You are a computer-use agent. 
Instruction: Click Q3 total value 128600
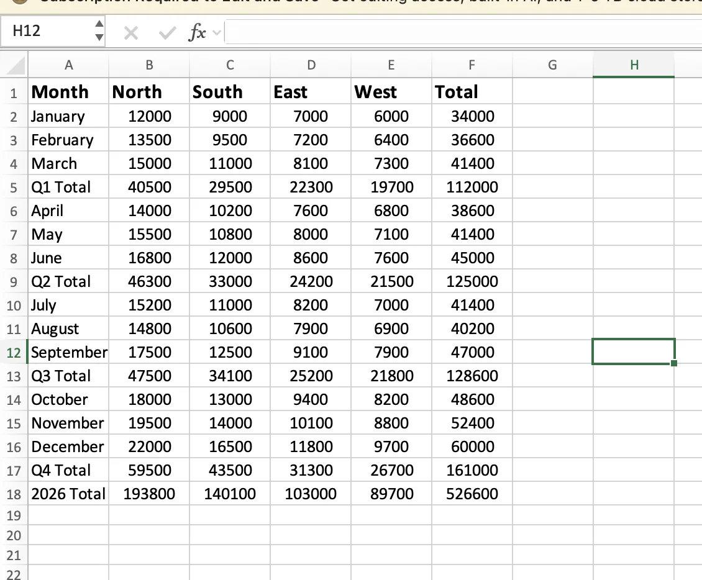pos(472,376)
